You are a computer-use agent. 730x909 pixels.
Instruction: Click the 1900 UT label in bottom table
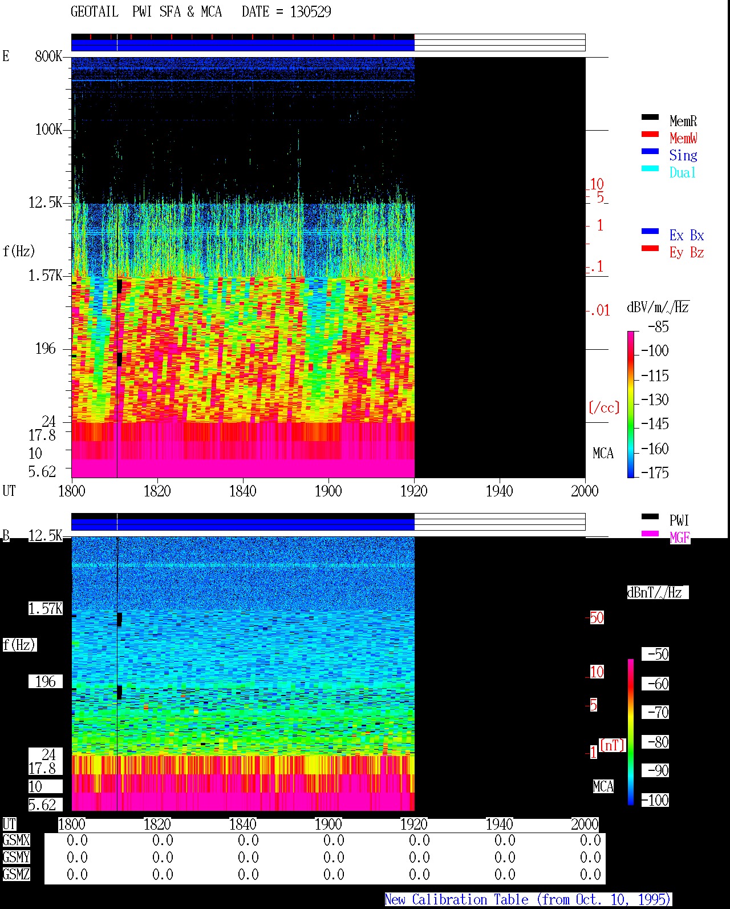point(328,824)
